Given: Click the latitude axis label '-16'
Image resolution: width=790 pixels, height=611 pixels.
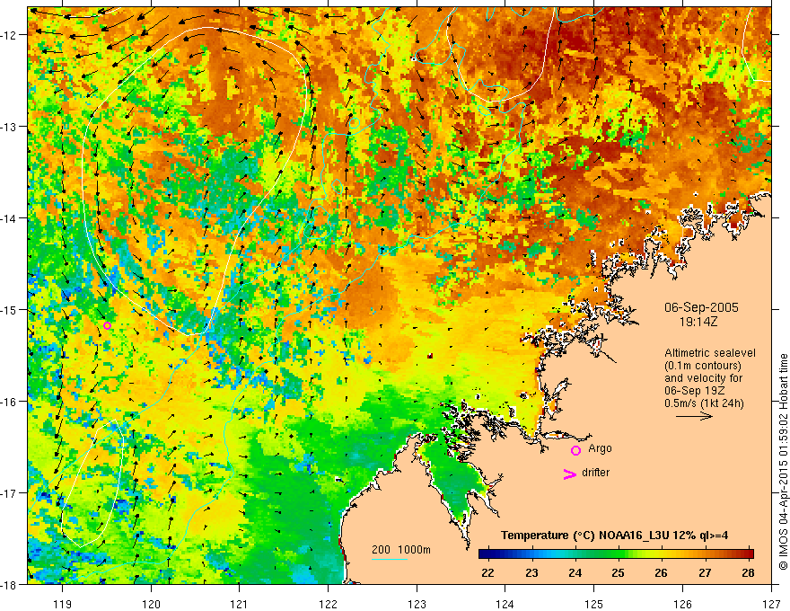Looking at the screenshot, I should point(10,402).
